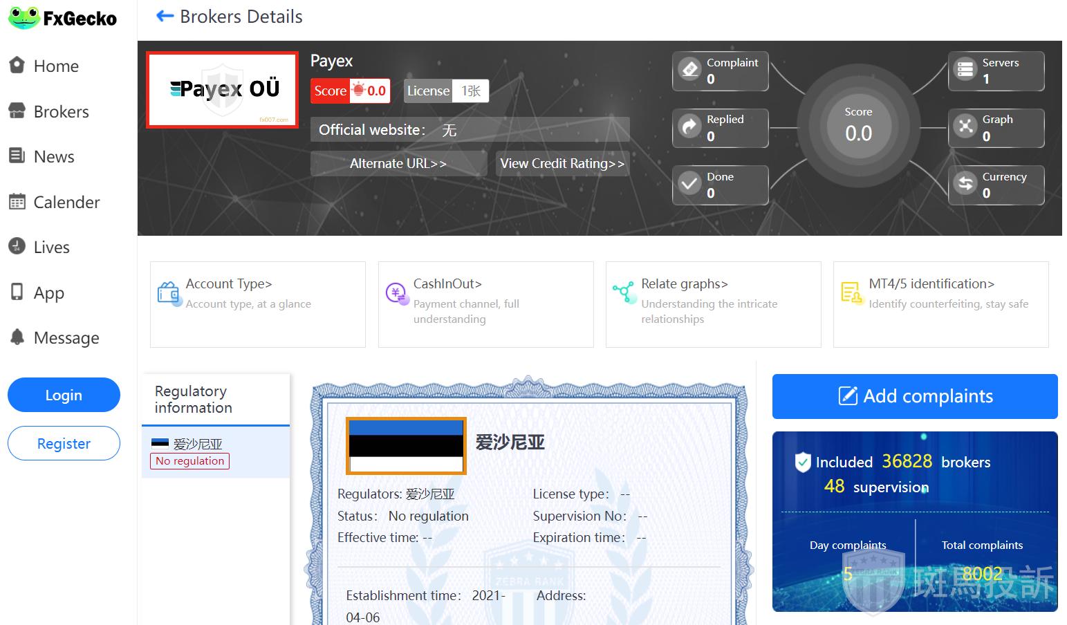This screenshot has width=1067, height=625.
Task: Click the Register button
Action: tap(64, 444)
